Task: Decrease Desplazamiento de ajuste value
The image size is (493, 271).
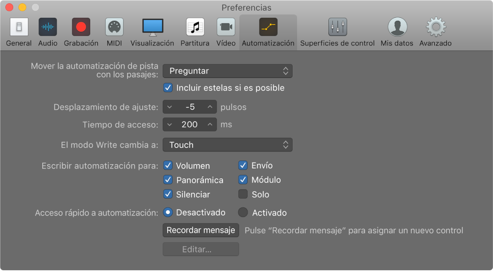Action: click(x=169, y=107)
